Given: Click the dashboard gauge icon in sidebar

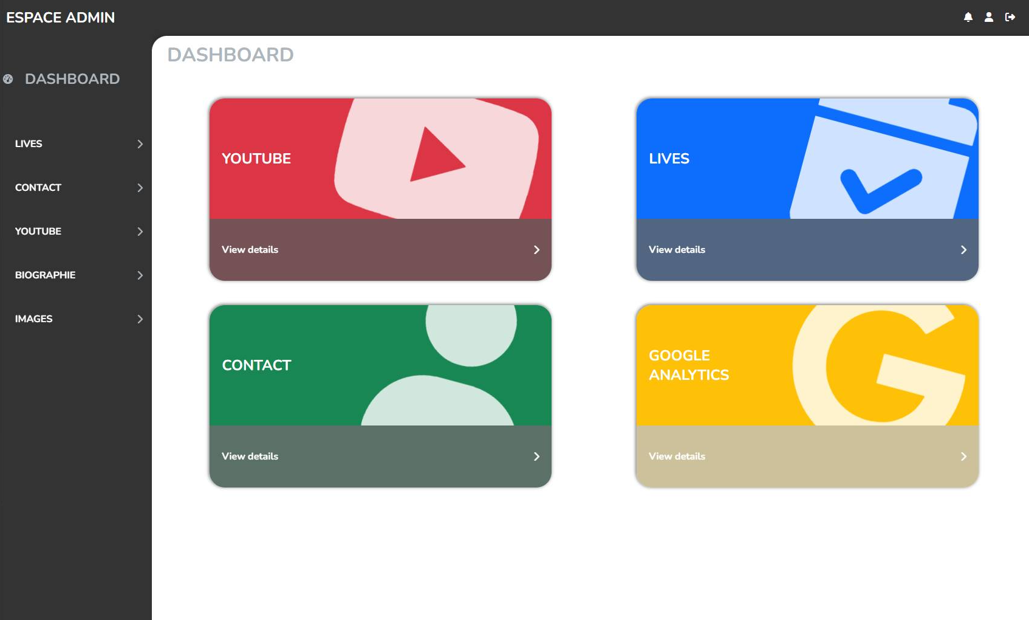Looking at the screenshot, I should click(8, 79).
